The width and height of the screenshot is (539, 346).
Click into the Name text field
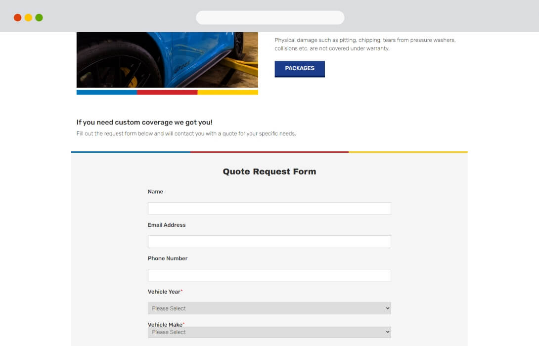(269, 208)
